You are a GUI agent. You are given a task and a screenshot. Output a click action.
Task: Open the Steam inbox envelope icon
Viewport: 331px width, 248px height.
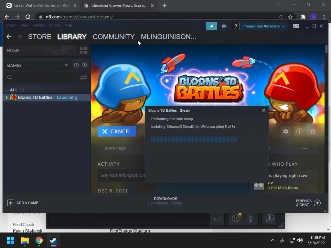tap(224, 26)
